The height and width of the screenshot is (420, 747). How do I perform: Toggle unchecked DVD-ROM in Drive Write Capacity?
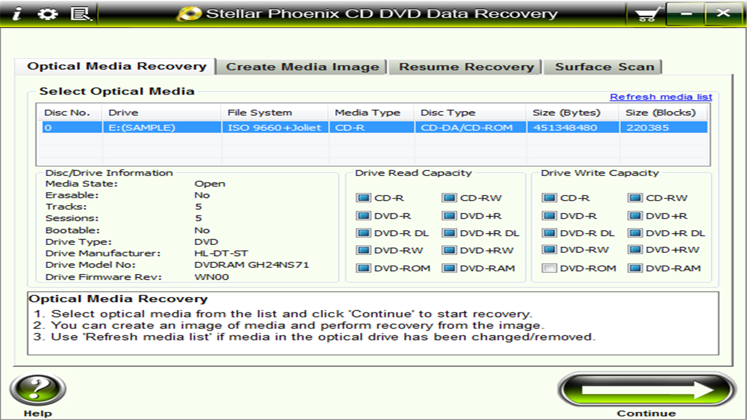(549, 268)
